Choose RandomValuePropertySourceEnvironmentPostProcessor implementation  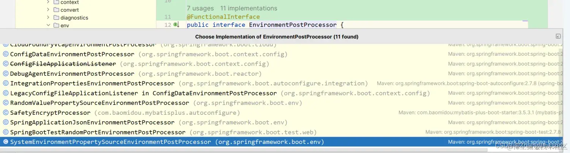tap(281, 103)
